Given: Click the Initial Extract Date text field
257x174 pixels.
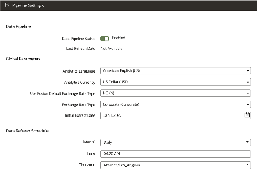Looking at the screenshot, I should (172, 115).
